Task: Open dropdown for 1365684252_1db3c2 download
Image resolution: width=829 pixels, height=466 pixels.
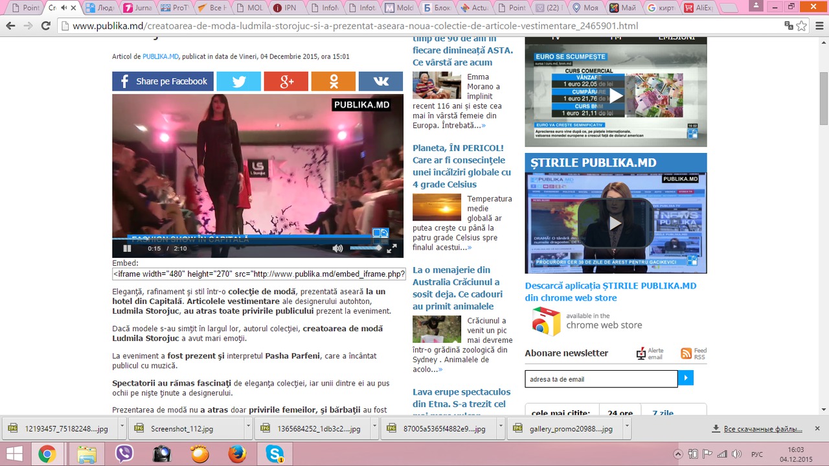Action: click(374, 428)
